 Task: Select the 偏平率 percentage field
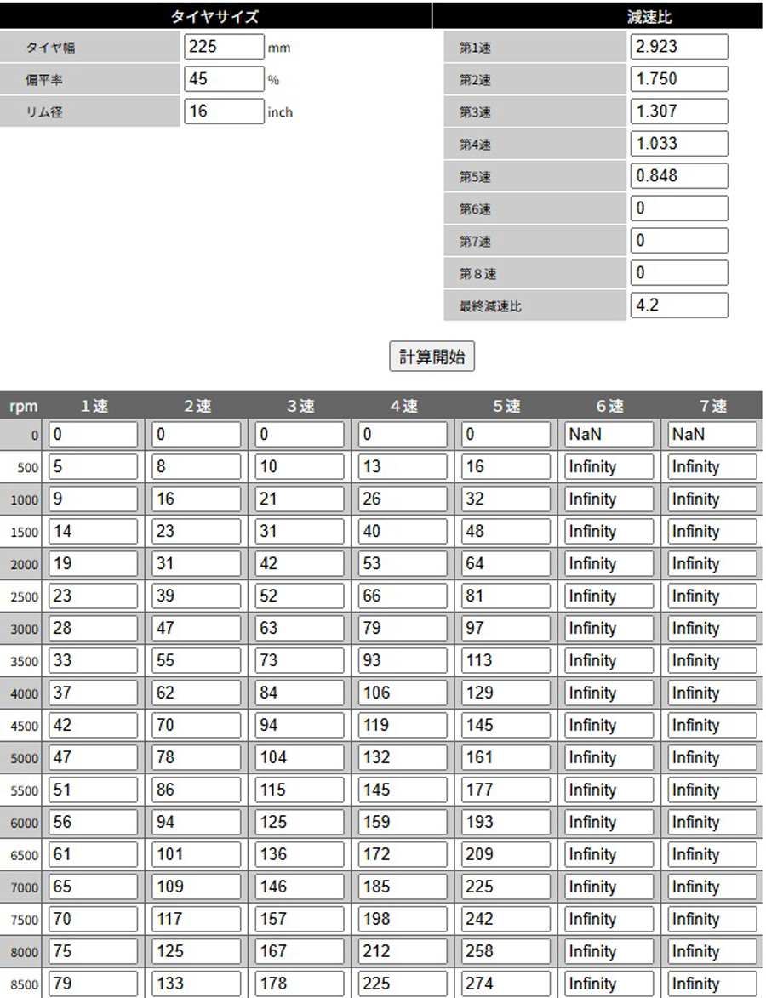point(224,79)
